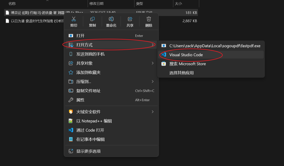
Task: Add file with 添加到收藏夹 star entry
Action: (88, 72)
